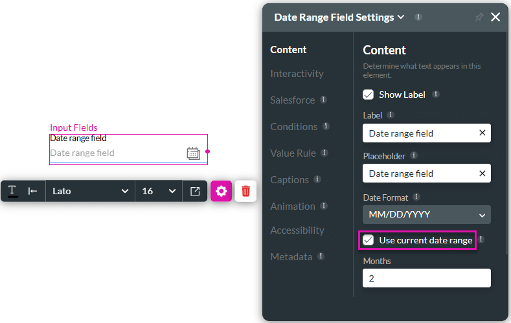The width and height of the screenshot is (511, 323).
Task: Open the text formatting T tool
Action: coord(12,191)
